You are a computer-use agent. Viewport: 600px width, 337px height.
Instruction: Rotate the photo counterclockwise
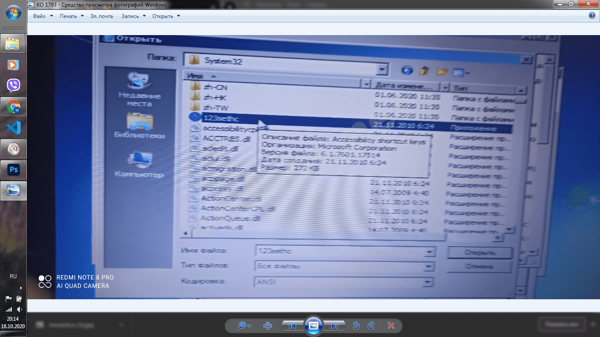[x=356, y=326]
